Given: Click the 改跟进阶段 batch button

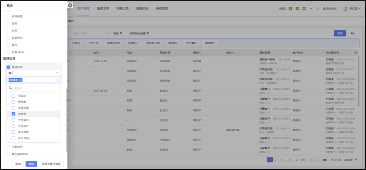Looking at the screenshot, I should (113, 43).
